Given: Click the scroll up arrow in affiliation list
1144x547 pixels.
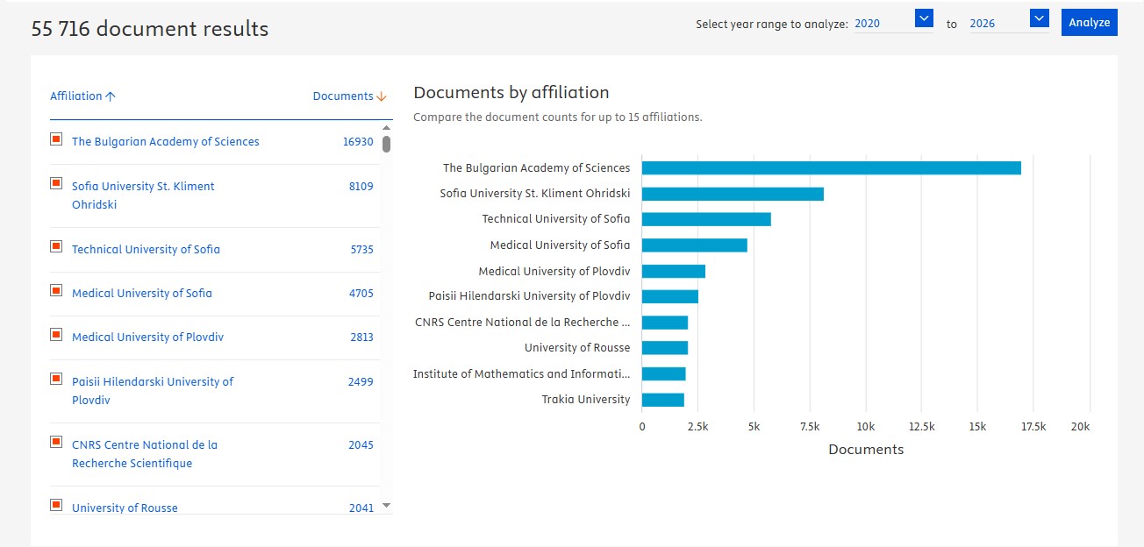Looking at the screenshot, I should [386, 128].
